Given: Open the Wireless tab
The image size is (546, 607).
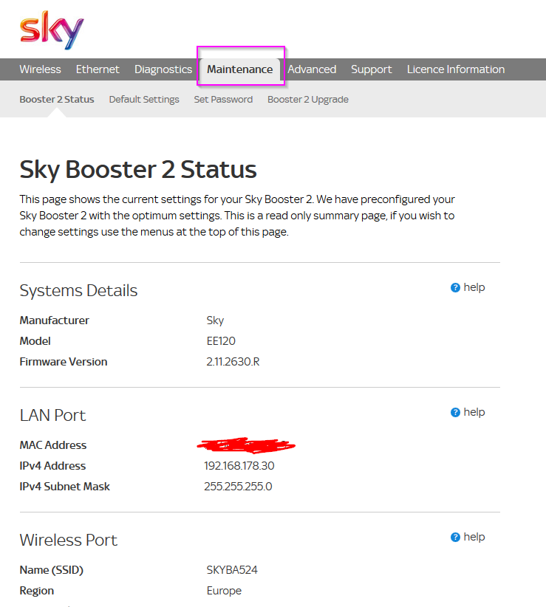Looking at the screenshot, I should pos(41,69).
